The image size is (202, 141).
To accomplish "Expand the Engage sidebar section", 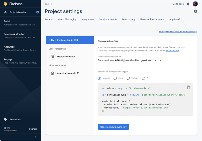I will [20, 61].
